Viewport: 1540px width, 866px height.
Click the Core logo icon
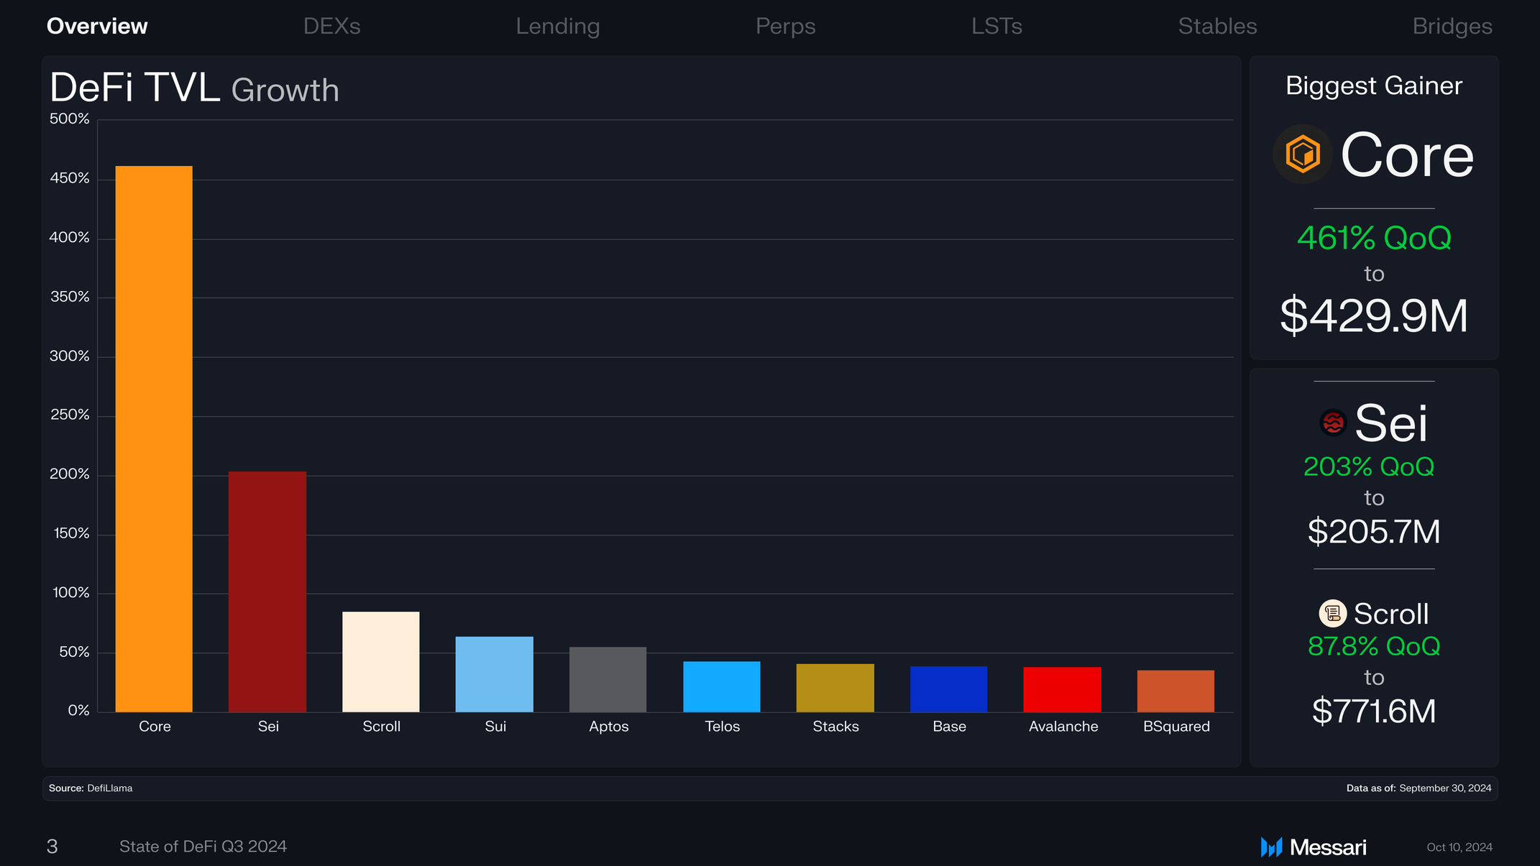[1303, 154]
